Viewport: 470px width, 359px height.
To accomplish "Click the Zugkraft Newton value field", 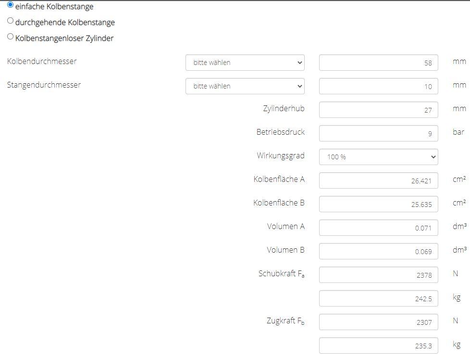I will coord(378,322).
